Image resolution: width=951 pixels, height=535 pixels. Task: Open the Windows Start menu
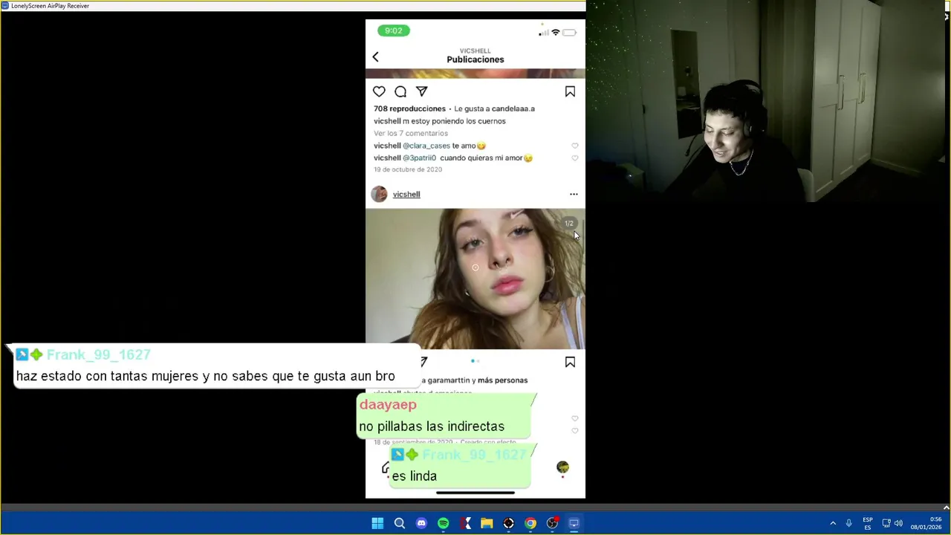tap(377, 523)
